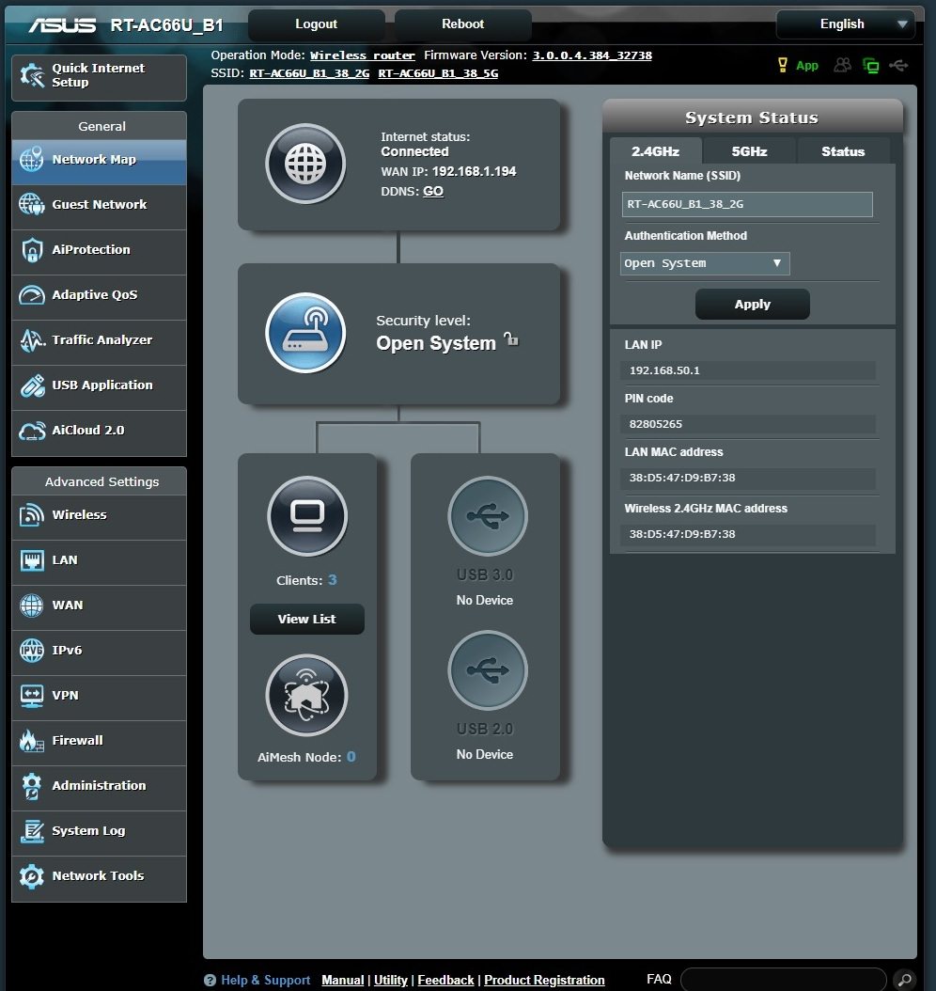Click the Network Name SSID field
Screen dimensions: 936x991
click(x=747, y=204)
